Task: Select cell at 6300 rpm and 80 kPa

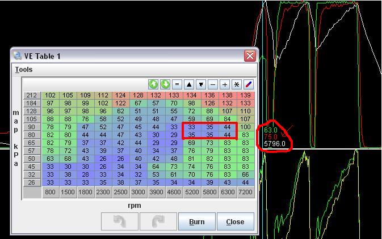Action: [x=228, y=135]
